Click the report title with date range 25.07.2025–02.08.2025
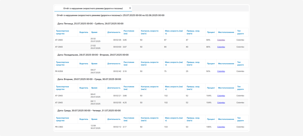 [x=111, y=15]
